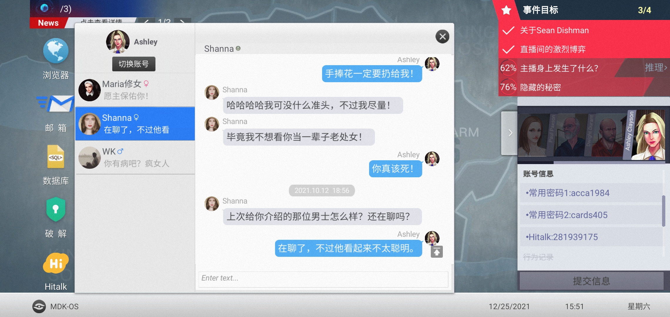The width and height of the screenshot is (670, 317).
Task: Click Shanna's green online status dot
Action: click(238, 48)
